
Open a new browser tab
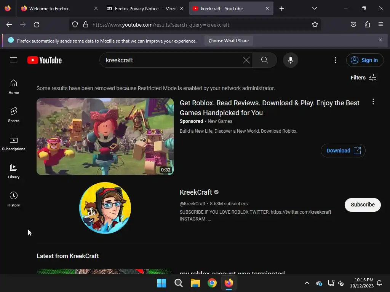click(x=281, y=9)
